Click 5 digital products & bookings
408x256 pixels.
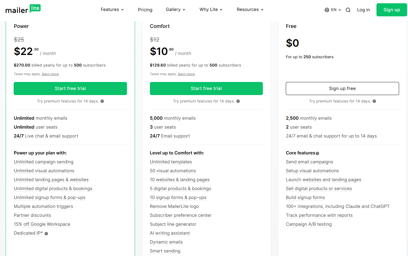coord(181,189)
